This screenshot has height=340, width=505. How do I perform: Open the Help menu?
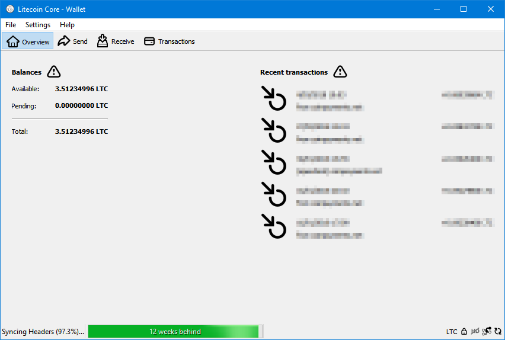67,25
